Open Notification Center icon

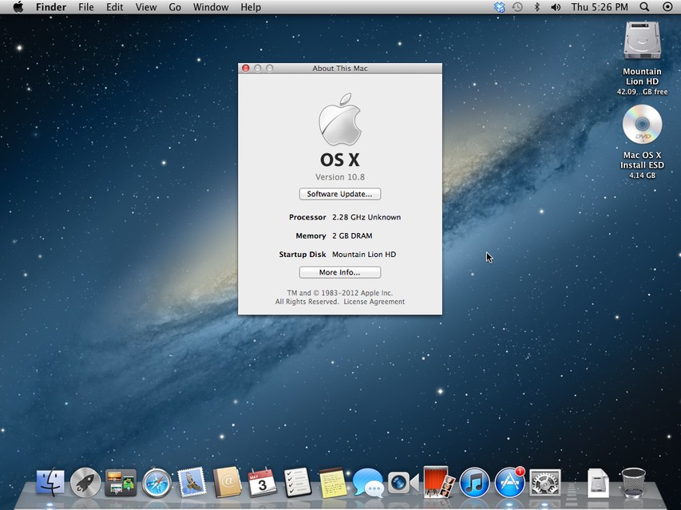pos(667,7)
